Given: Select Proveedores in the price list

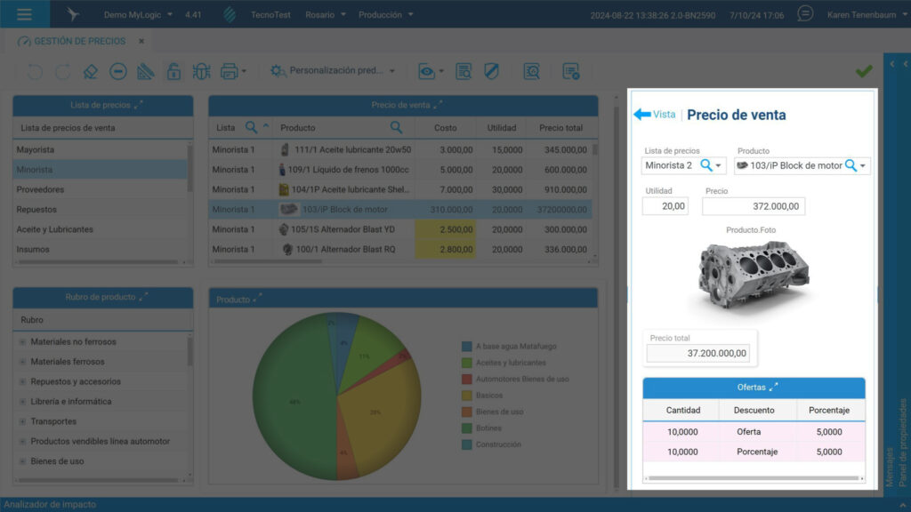Looking at the screenshot, I should 101,190.
